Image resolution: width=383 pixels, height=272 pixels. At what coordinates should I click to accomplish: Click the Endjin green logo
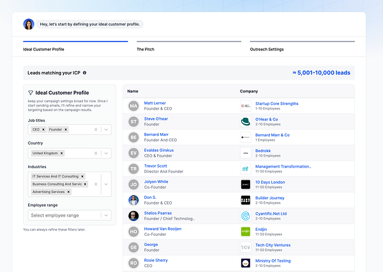246,231
